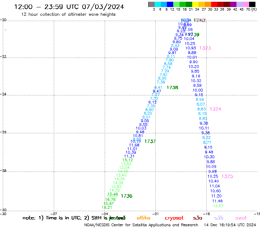This screenshot has height=228, width=260.
Task: Click the pink swot satellite label
Action: pos(241,218)
